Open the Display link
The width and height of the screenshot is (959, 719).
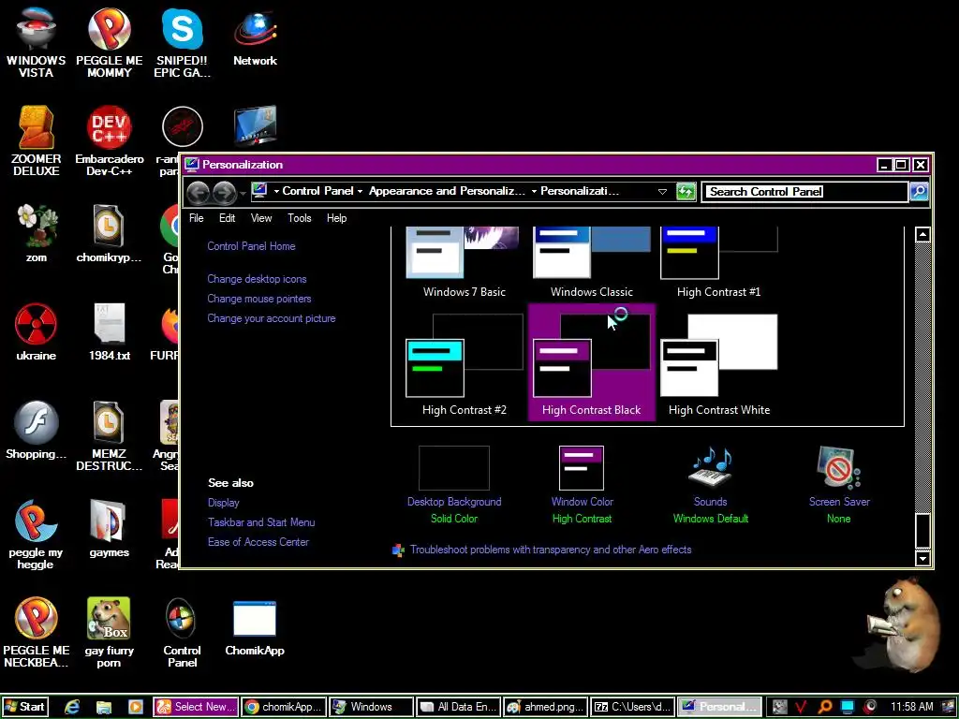223,503
